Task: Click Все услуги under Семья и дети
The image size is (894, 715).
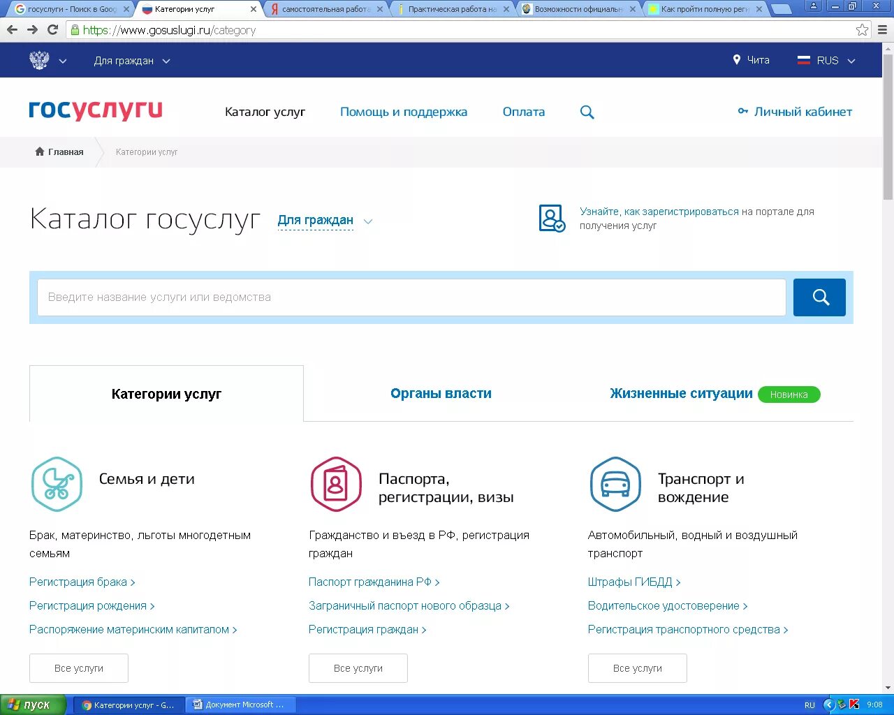Action: [79, 668]
